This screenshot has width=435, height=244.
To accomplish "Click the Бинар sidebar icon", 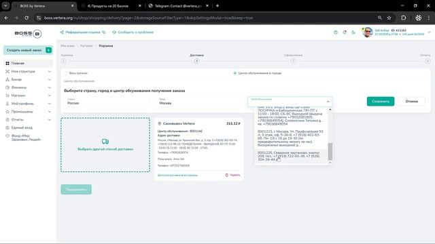I will coord(7,79).
